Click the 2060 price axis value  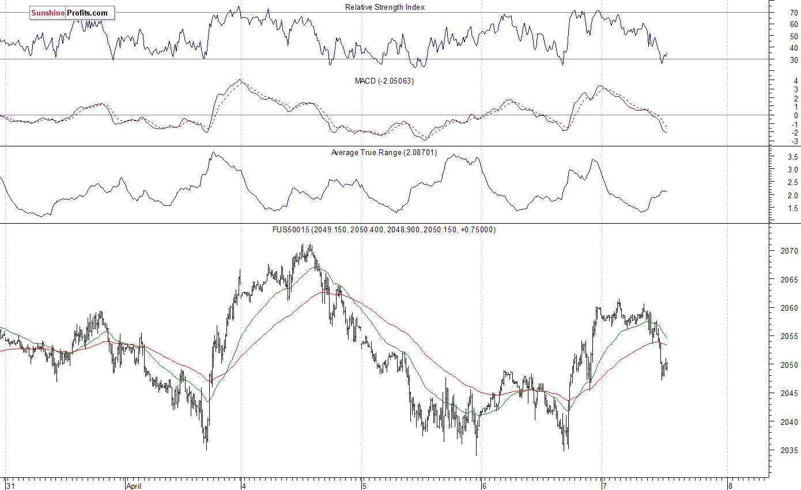[789, 308]
